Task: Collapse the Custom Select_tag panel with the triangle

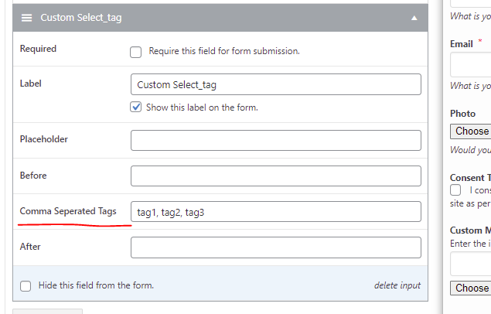Action: click(414, 18)
